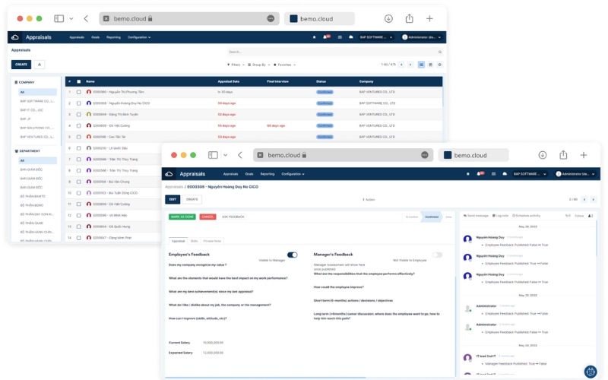Check the row for Nguyễn Thị Phương Tâm
This screenshot has width=608, height=380.
point(79,92)
